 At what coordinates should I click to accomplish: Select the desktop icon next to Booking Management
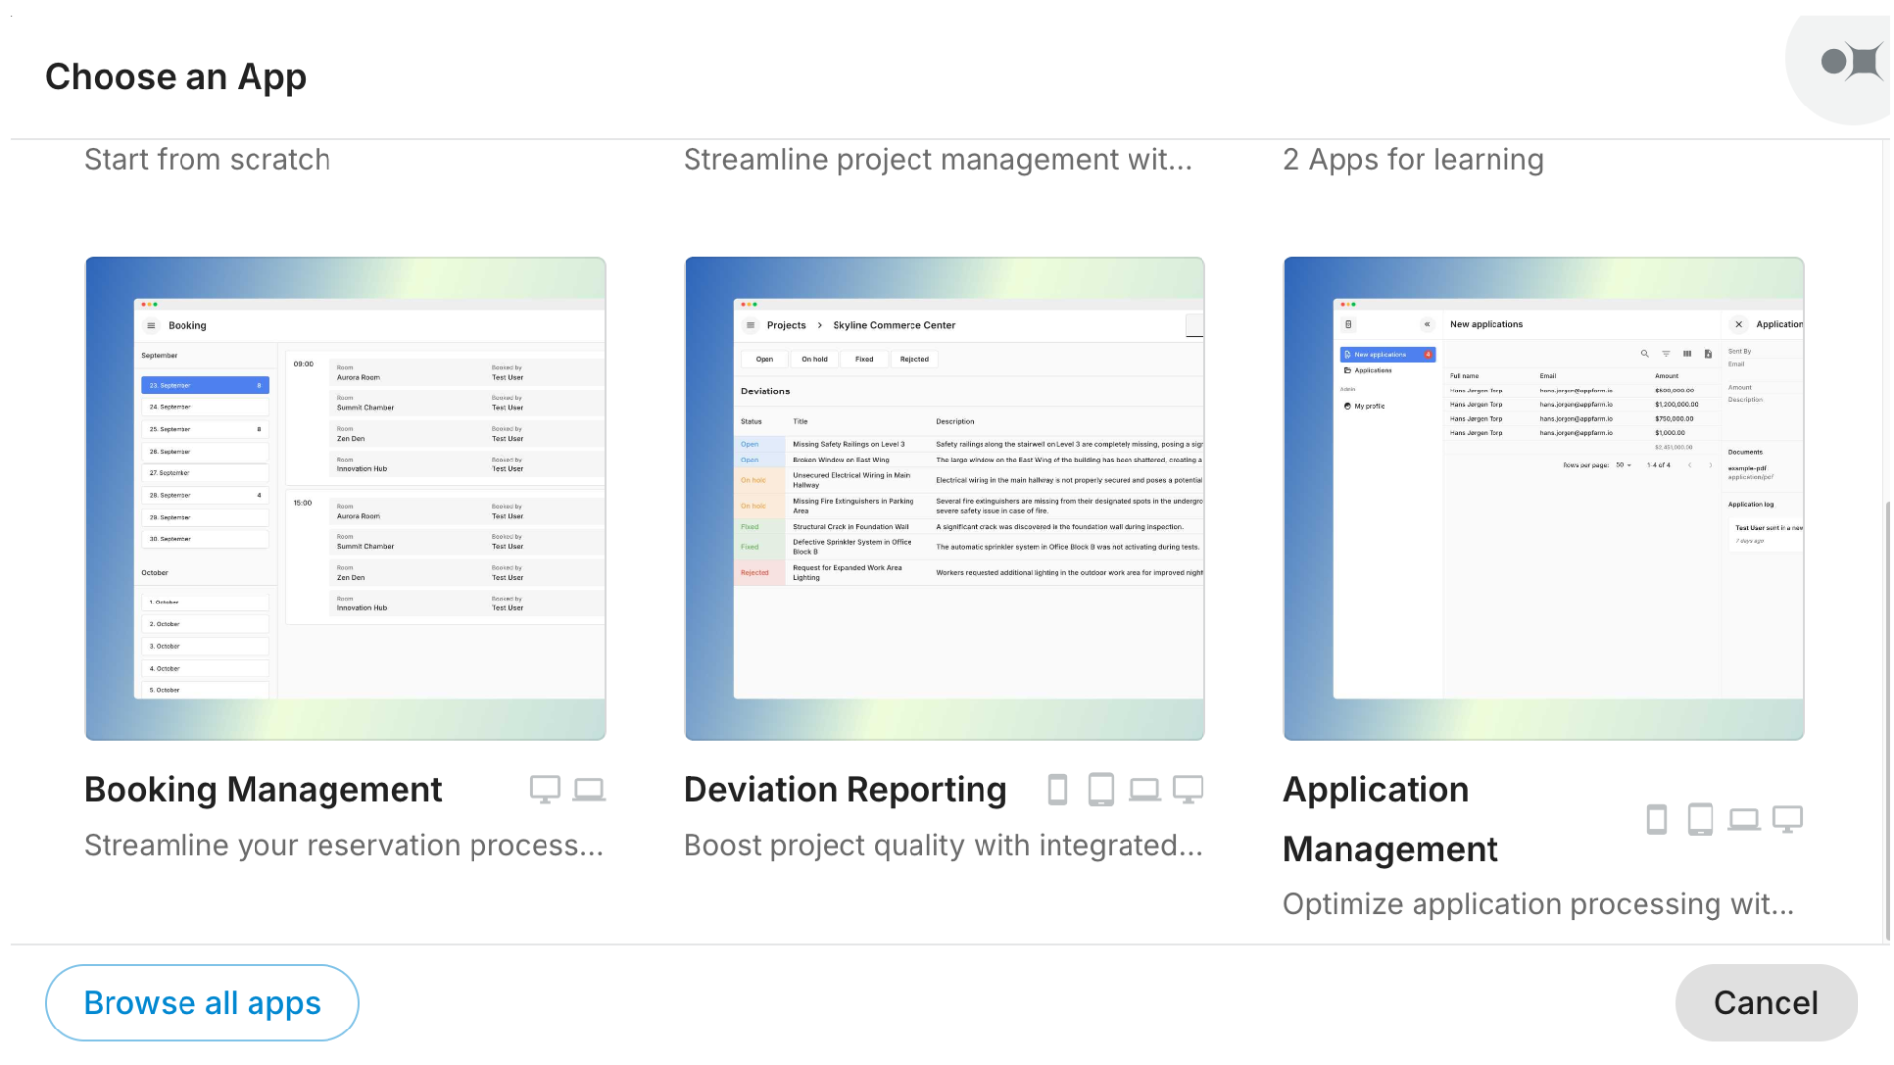(x=545, y=789)
